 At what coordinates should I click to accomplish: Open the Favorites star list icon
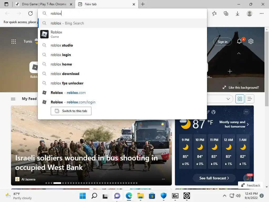click(x=214, y=13)
